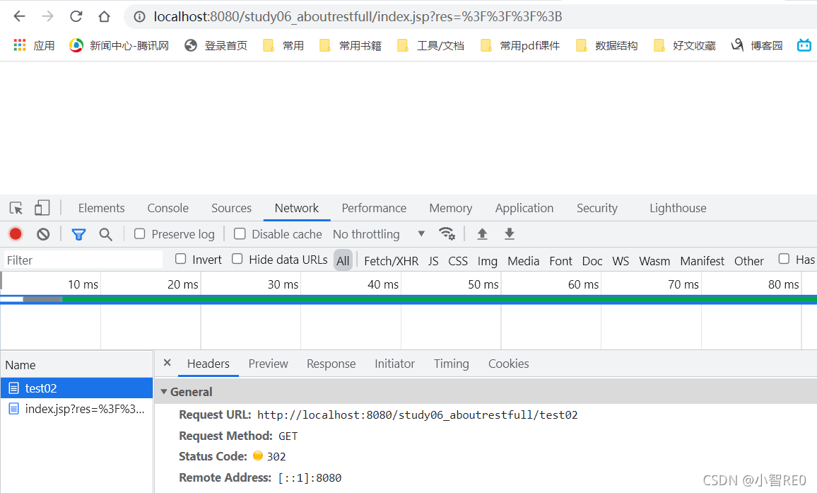Close the request details pane

[x=167, y=363]
